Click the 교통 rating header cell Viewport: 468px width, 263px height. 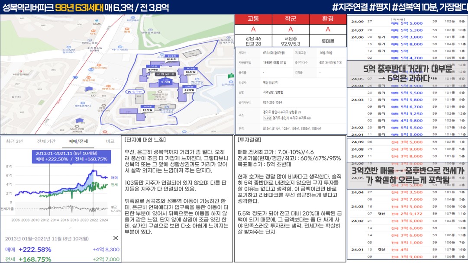pos(253,19)
